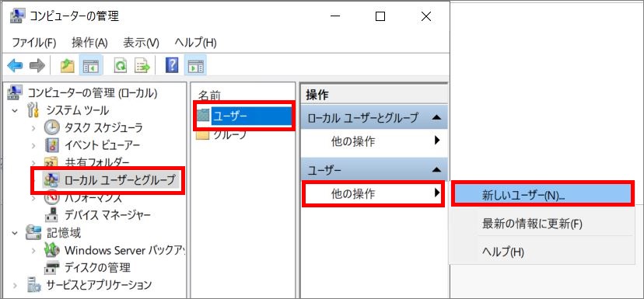This screenshot has width=644, height=299.
Task: Collapse the 記憶域 tree node
Action: click(16, 233)
